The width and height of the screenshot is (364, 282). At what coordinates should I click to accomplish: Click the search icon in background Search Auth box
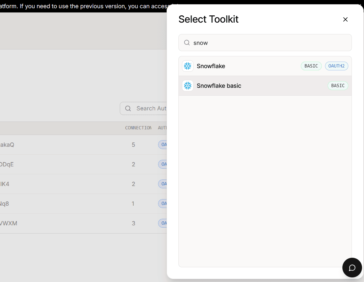tap(128, 108)
